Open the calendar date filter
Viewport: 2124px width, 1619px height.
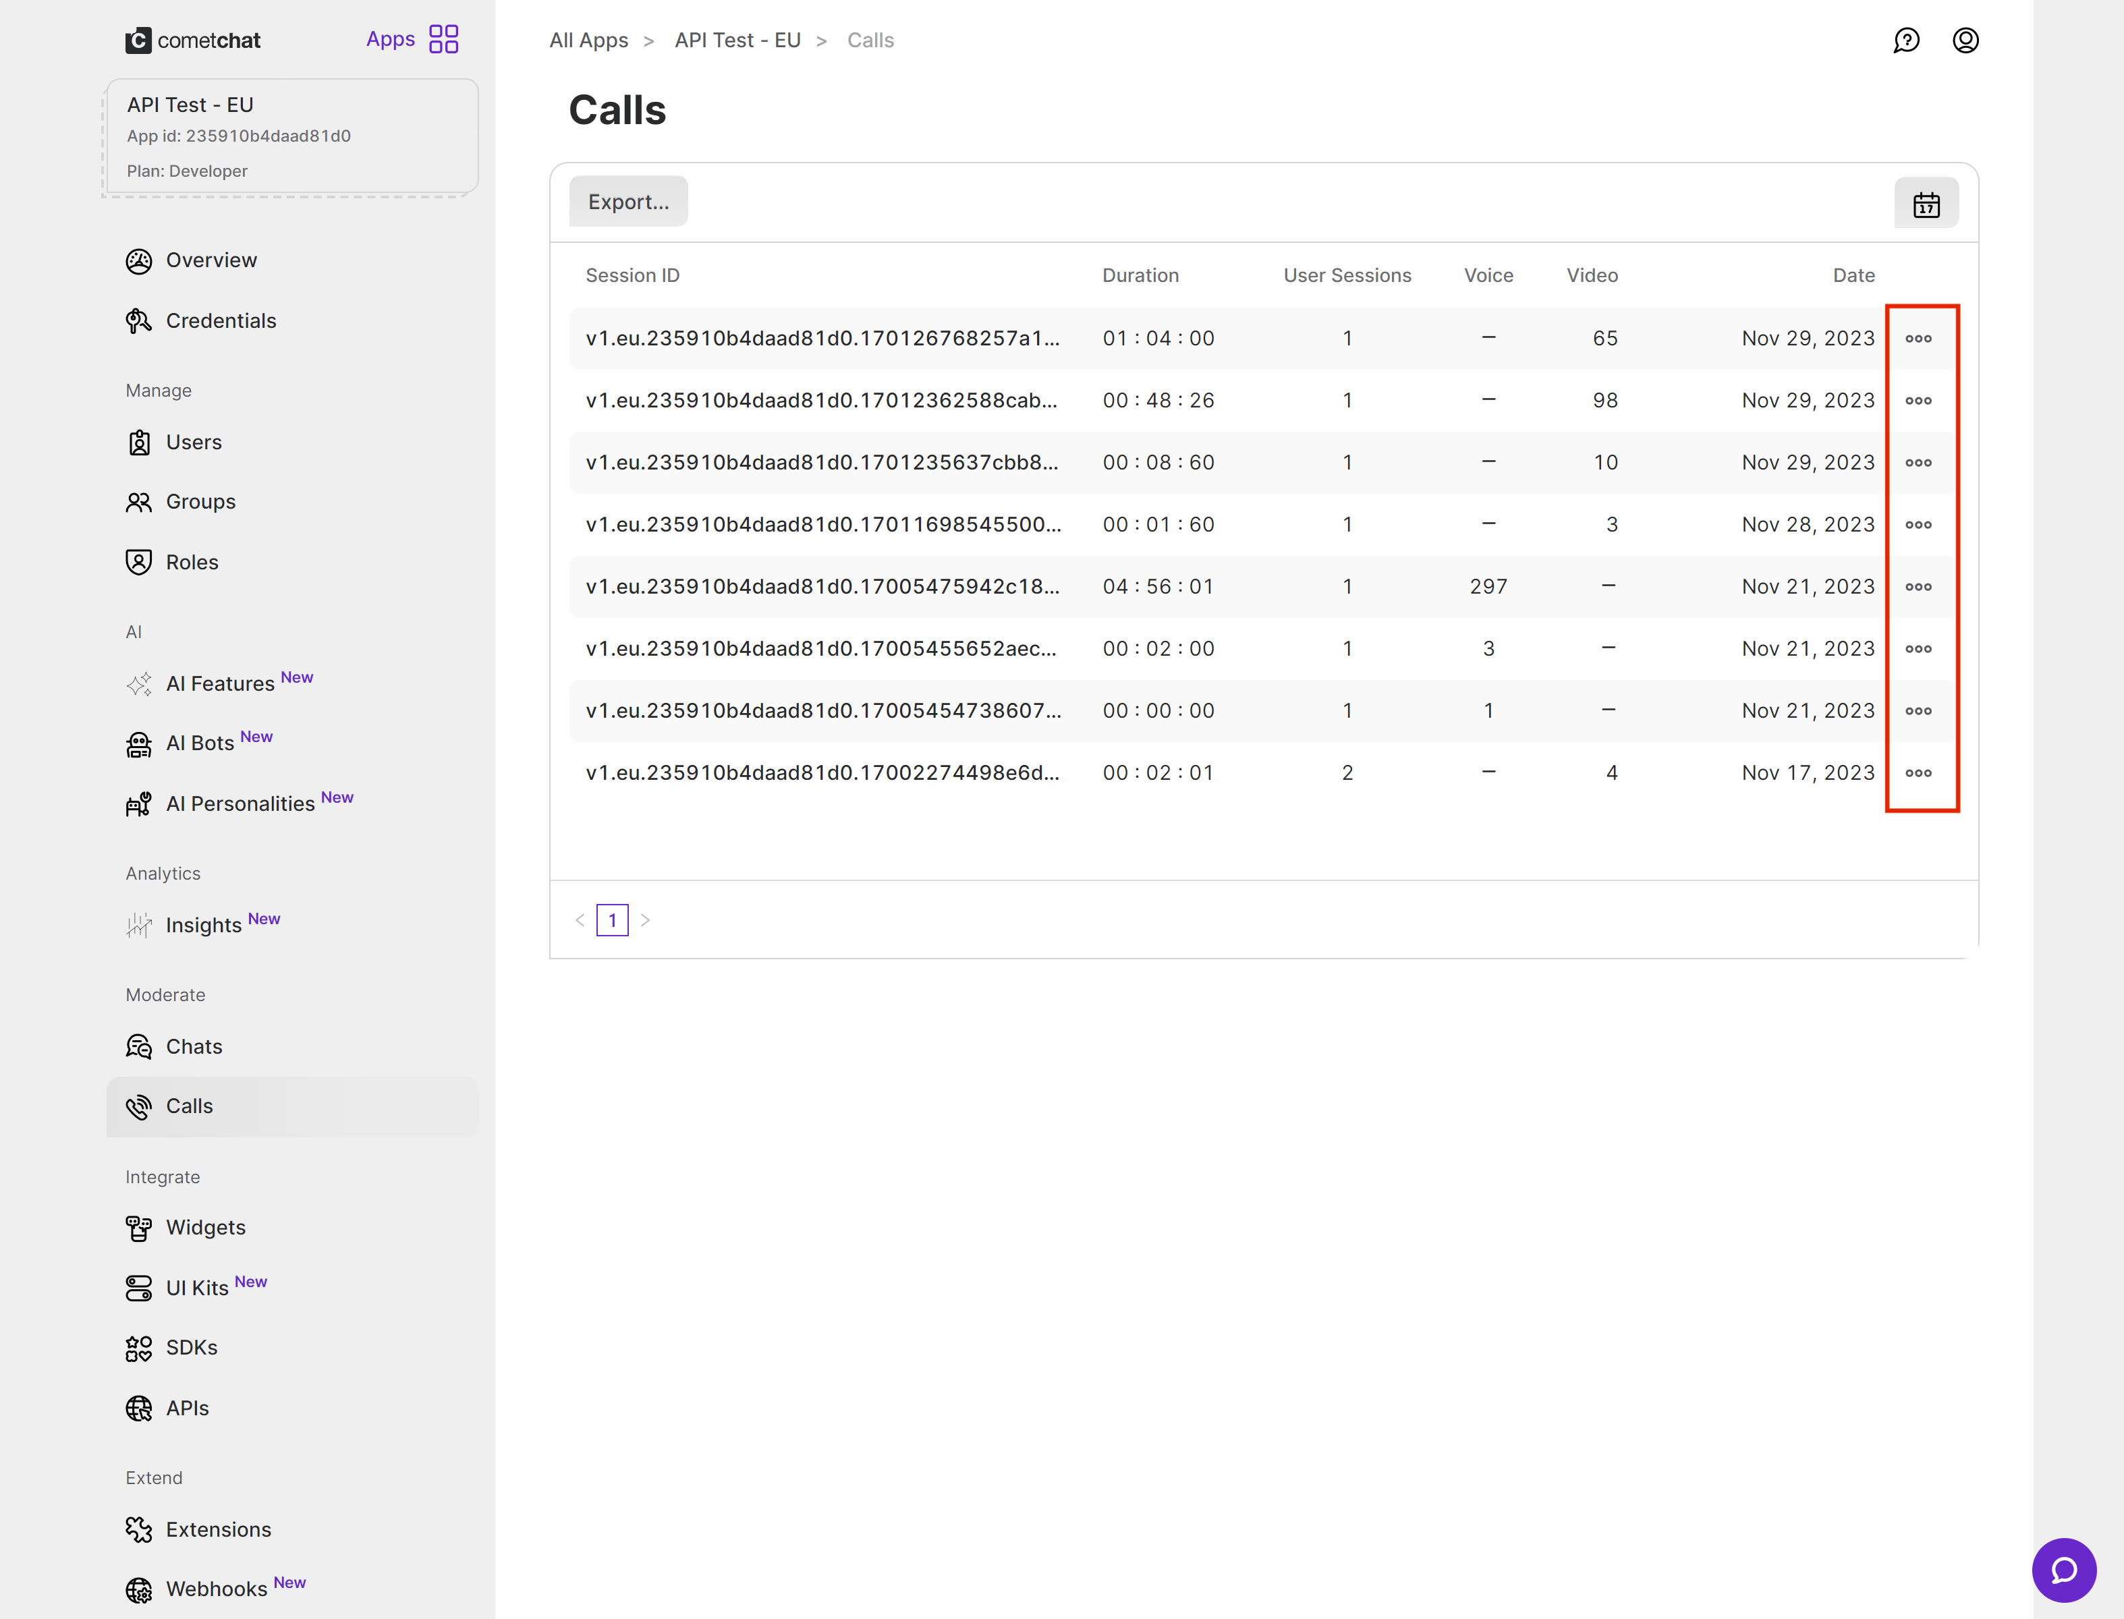click(x=1926, y=203)
